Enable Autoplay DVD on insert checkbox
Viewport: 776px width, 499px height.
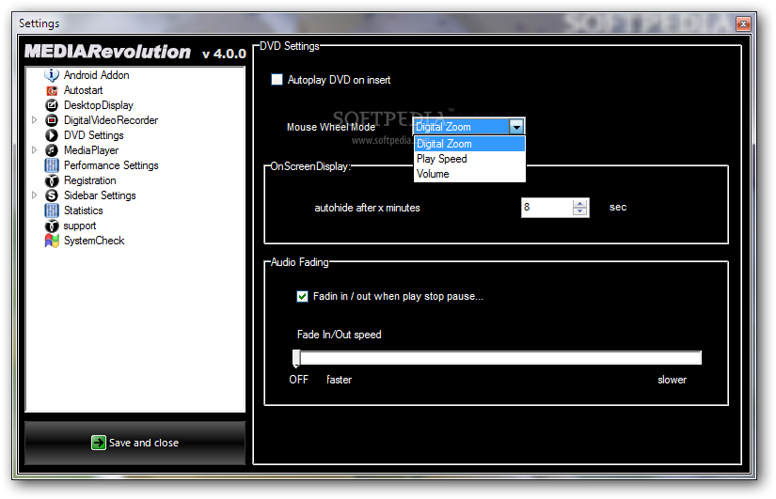(x=277, y=80)
